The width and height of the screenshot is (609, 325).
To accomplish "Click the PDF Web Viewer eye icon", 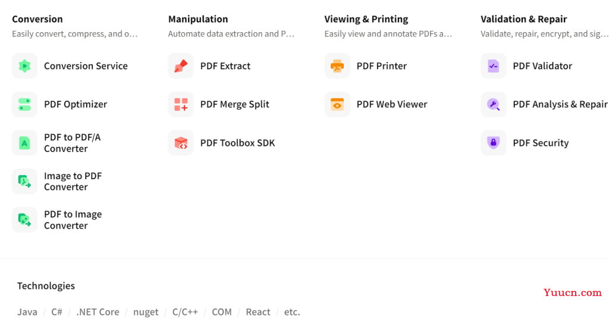I will (x=337, y=104).
